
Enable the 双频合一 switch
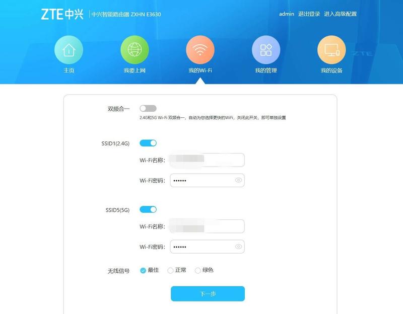(x=148, y=108)
